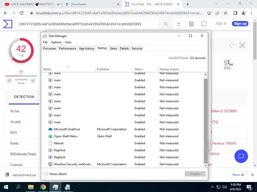The width and height of the screenshot is (257, 192).
Task: Select the DETECTION tab on VirusTotal
Action: (x=24, y=97)
